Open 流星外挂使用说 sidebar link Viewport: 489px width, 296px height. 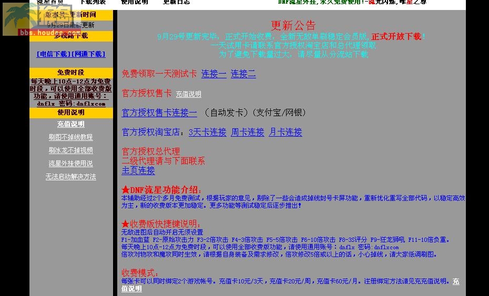tap(71, 164)
